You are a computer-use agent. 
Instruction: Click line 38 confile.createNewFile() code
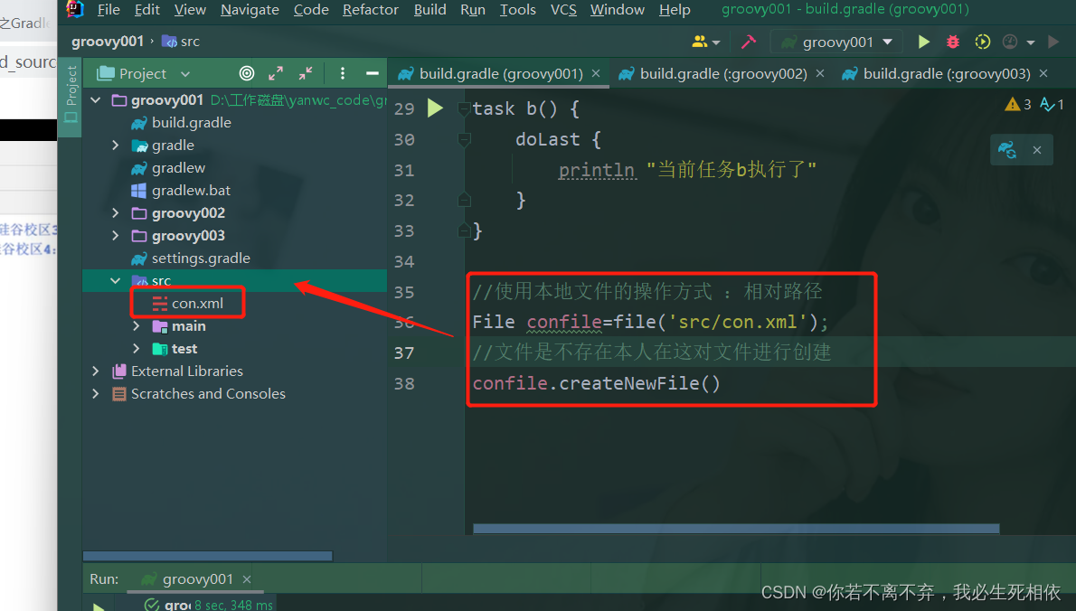click(597, 382)
